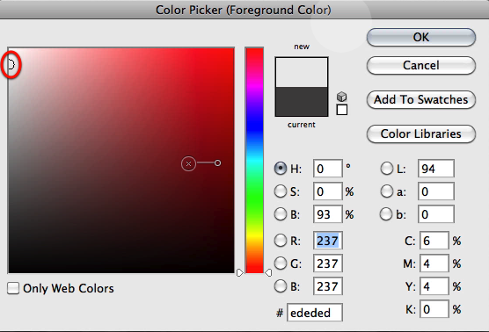
Task: Click the H hue degree input field
Action: 328,169
